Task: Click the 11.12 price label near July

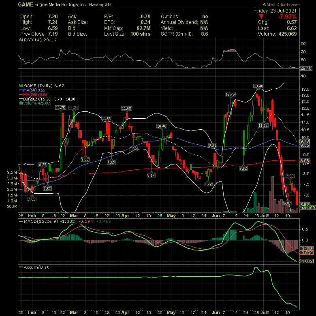Action: pos(263,125)
